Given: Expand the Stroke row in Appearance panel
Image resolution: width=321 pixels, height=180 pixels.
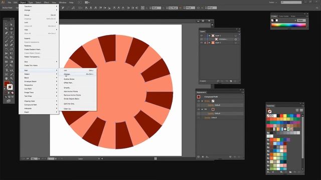Looking at the screenshot, I should tap(202, 101).
